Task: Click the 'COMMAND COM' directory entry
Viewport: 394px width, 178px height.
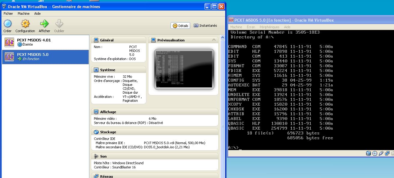Action: (280, 47)
